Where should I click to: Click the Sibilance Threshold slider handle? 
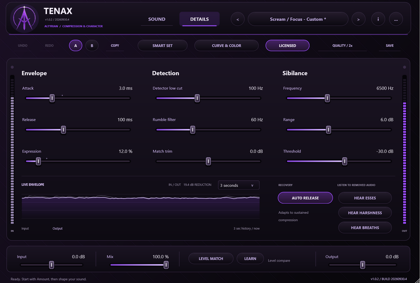(x=344, y=161)
